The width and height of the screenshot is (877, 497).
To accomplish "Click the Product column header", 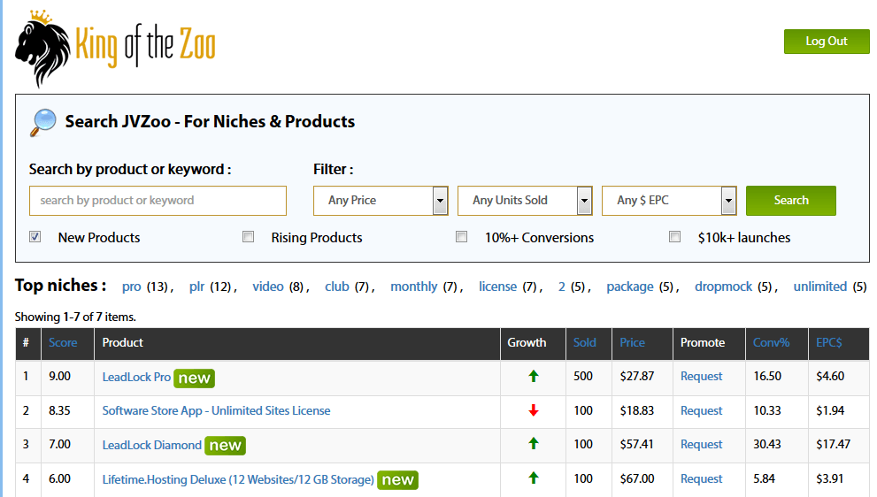I will click(x=122, y=343).
